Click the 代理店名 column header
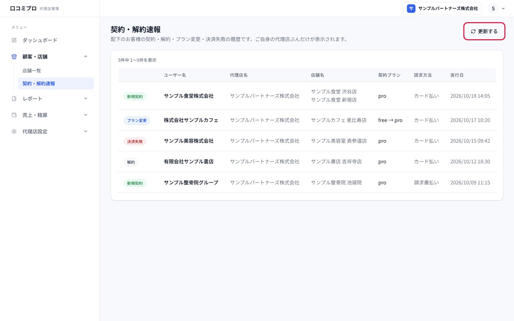The height and width of the screenshot is (321, 514). [239, 75]
